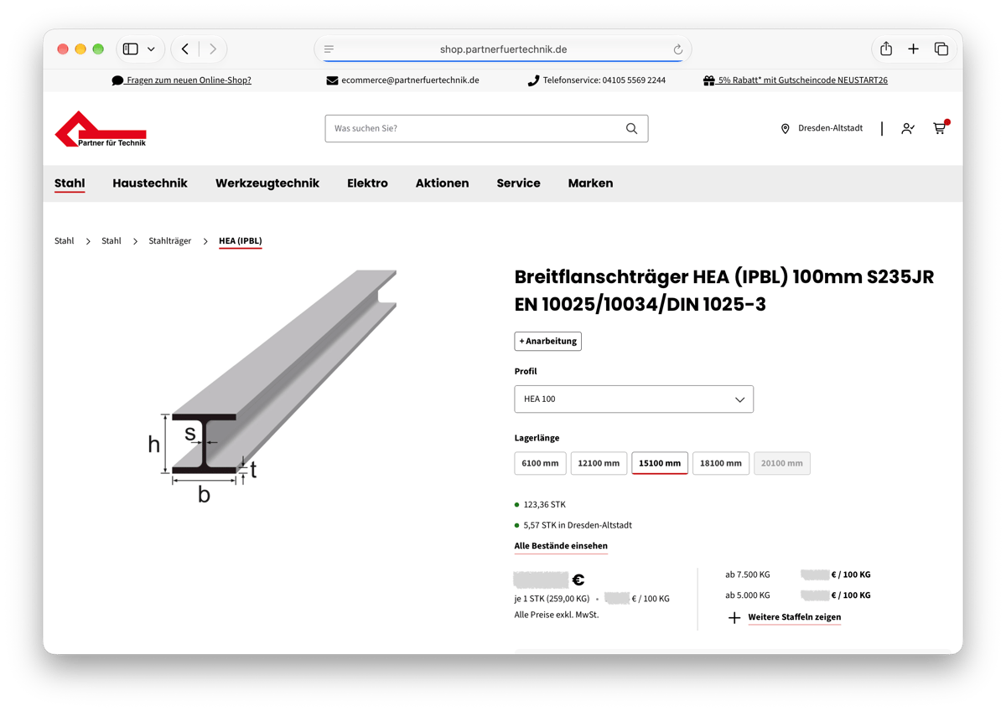Expand 'Weitere Staffeln zeigen'
Image resolution: width=1006 pixels, height=711 pixels.
tap(794, 617)
